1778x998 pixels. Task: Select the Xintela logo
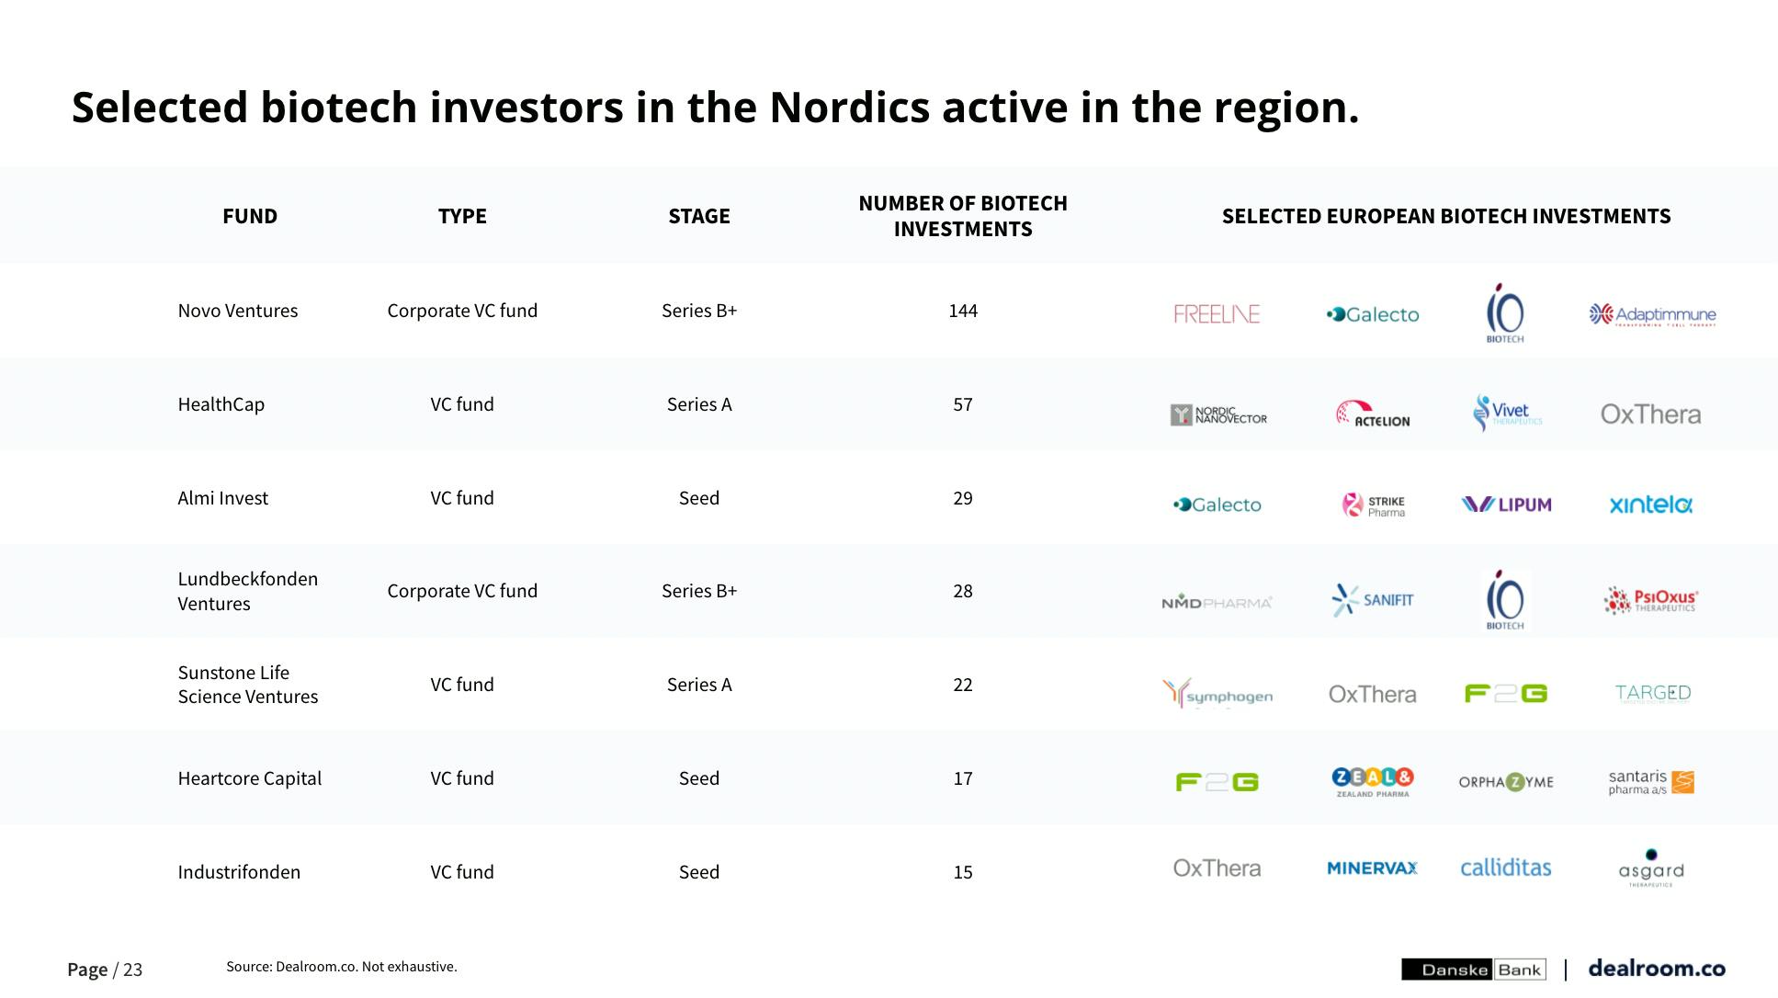(x=1651, y=505)
